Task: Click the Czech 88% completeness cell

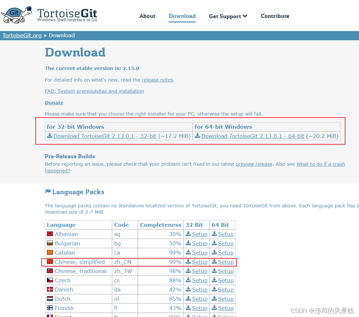Action: (x=161, y=280)
